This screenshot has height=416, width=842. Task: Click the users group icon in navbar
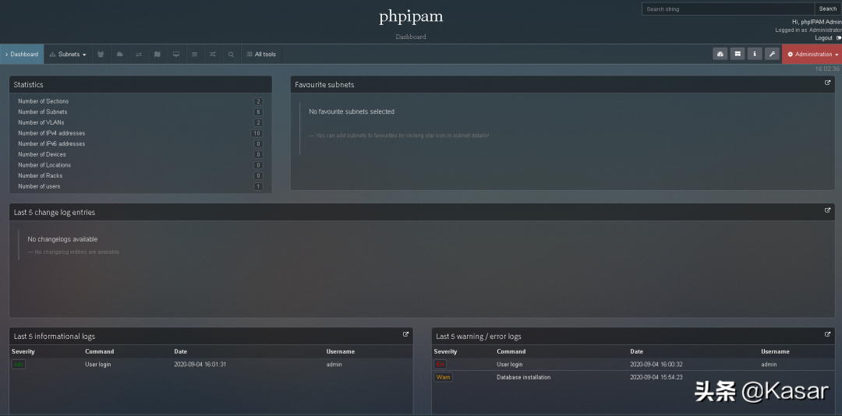click(x=101, y=55)
